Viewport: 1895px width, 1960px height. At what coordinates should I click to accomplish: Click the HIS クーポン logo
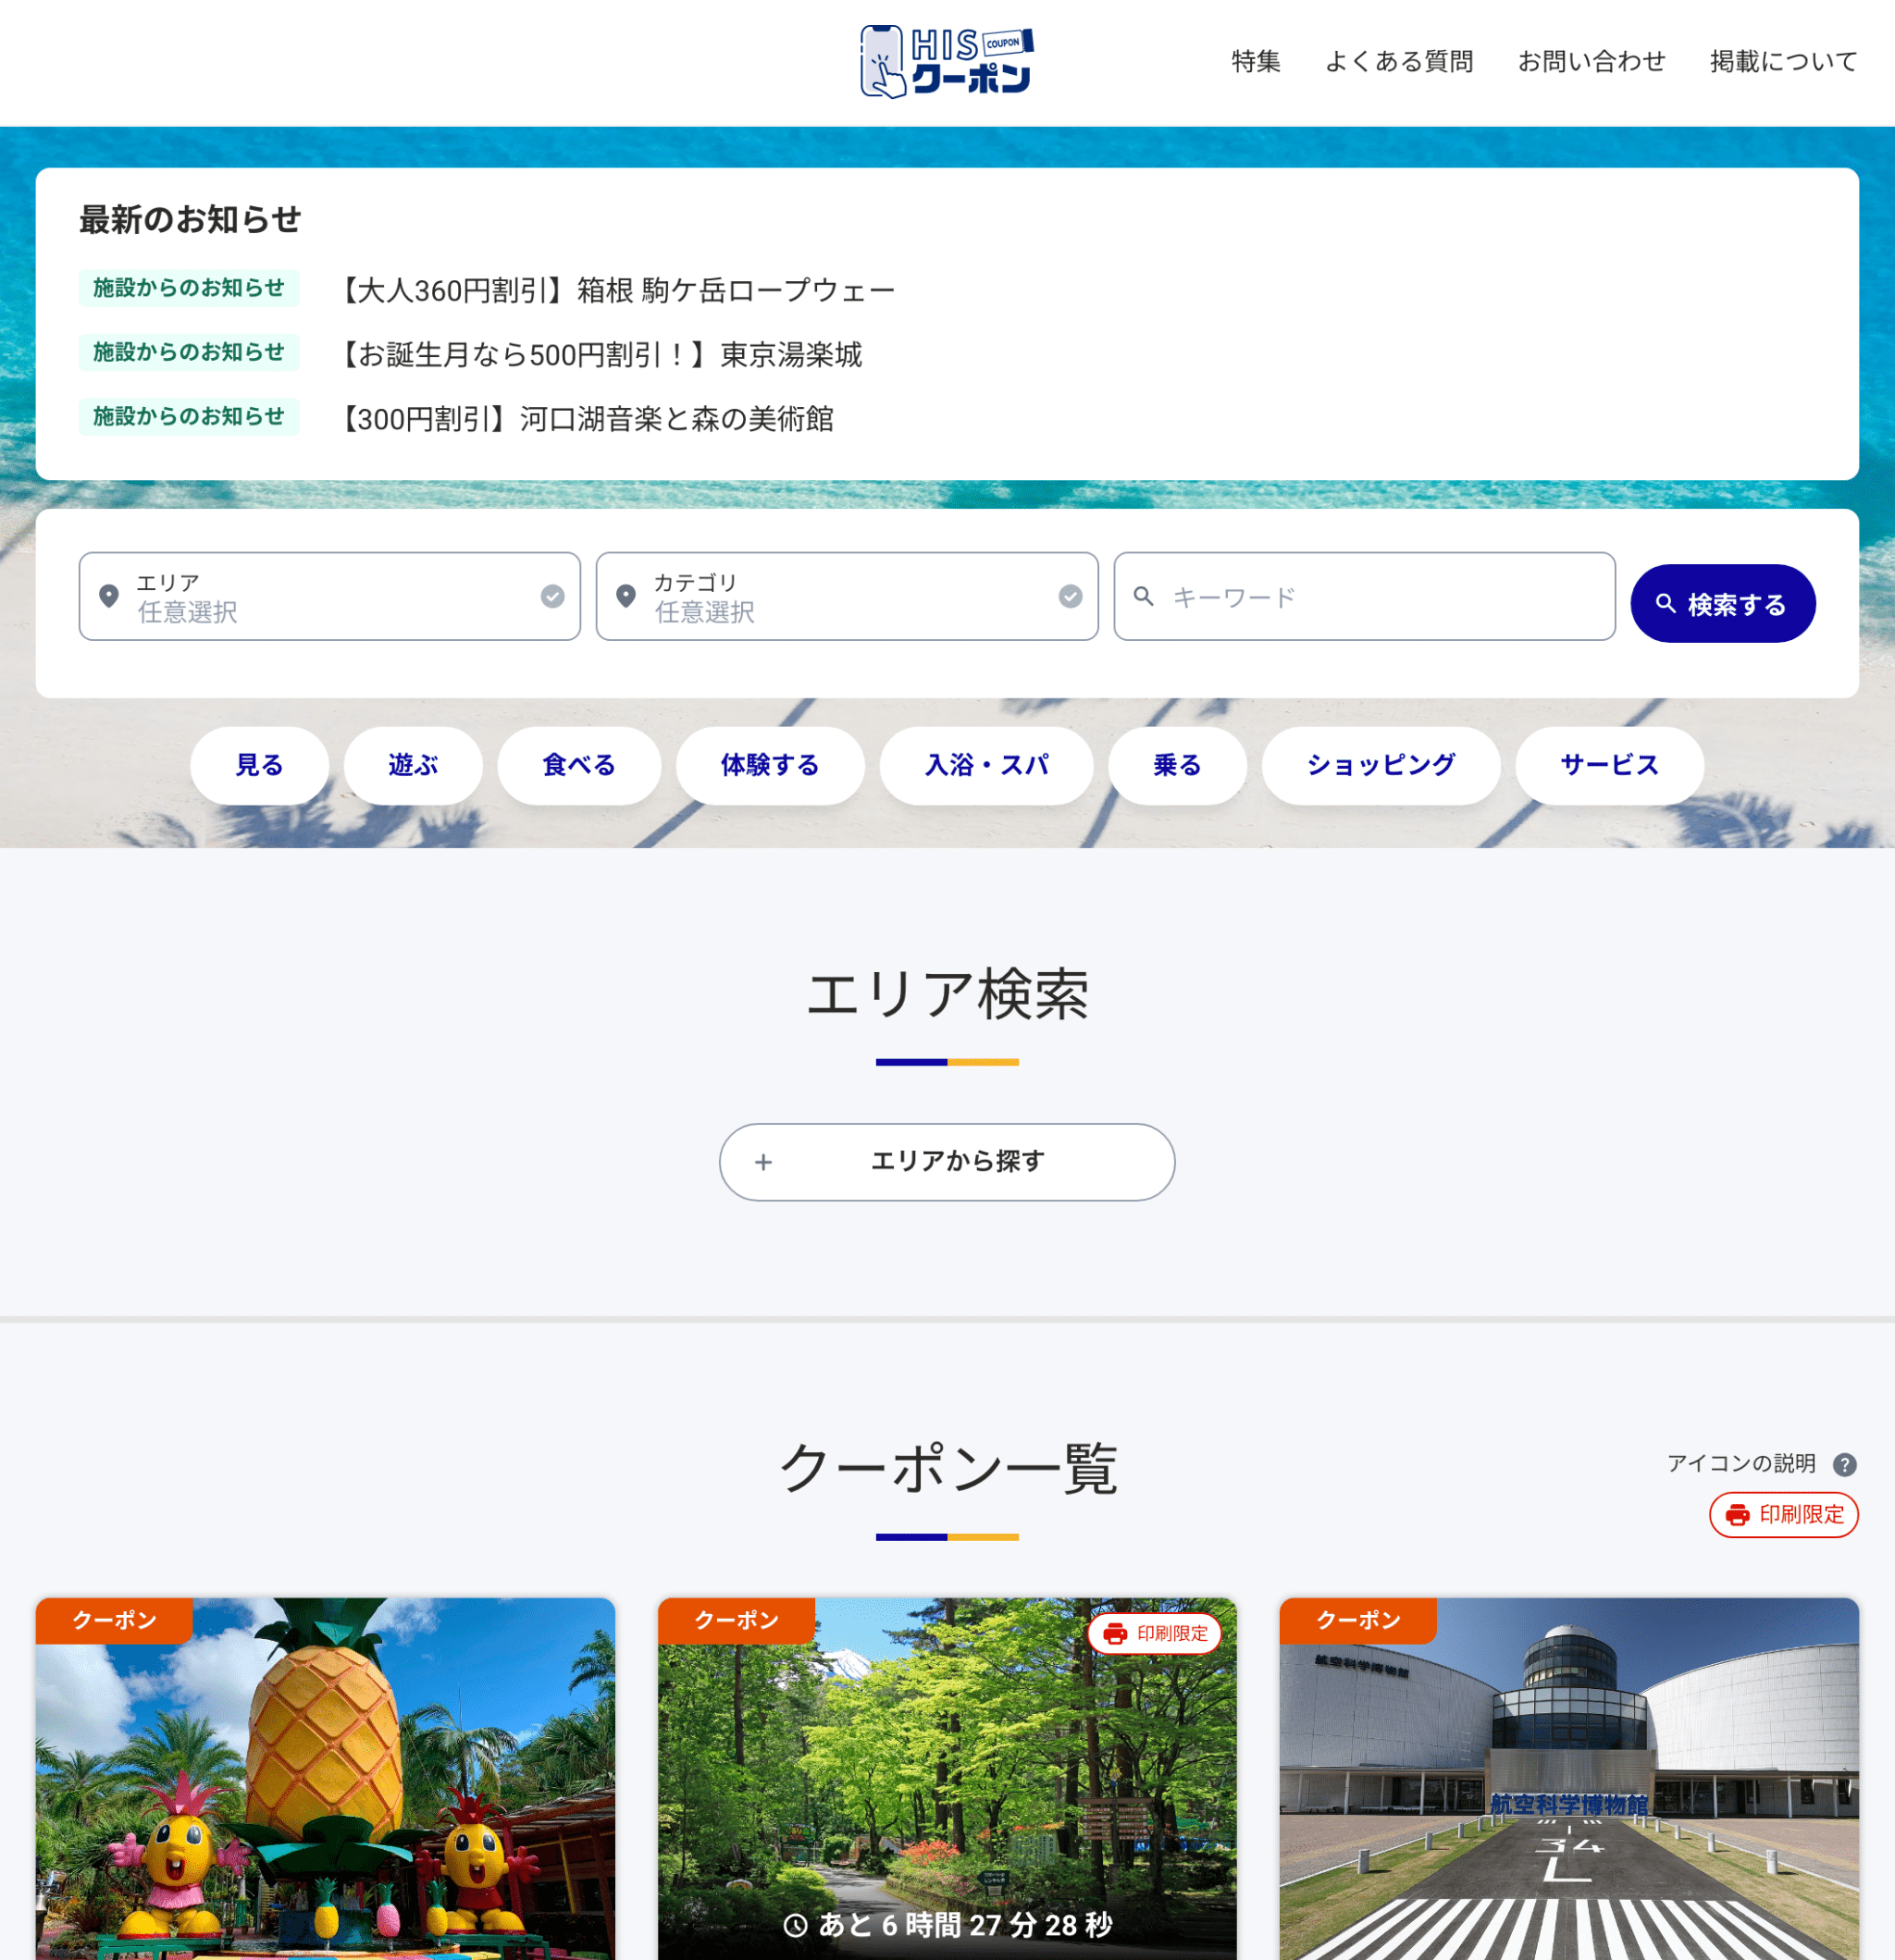tap(947, 62)
